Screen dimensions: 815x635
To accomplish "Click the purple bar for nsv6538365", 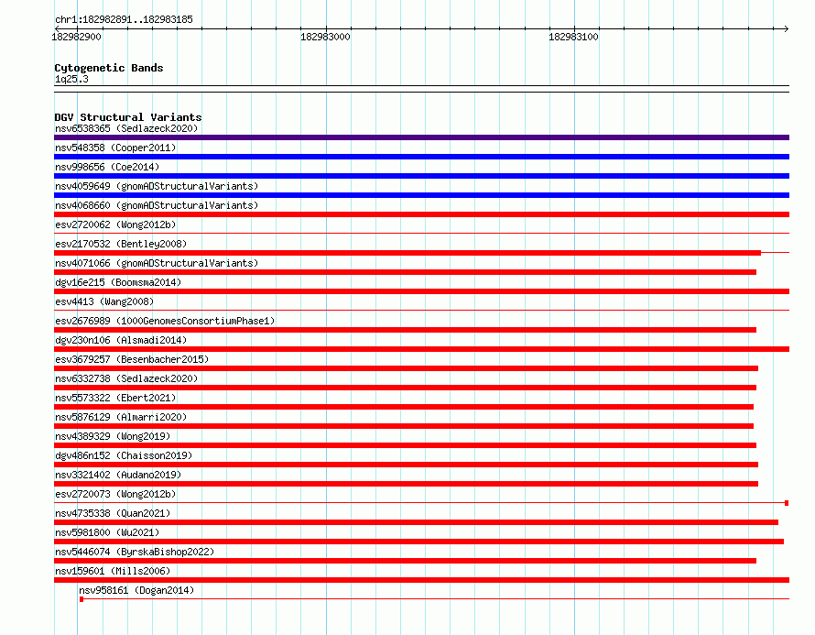I will (x=421, y=137).
